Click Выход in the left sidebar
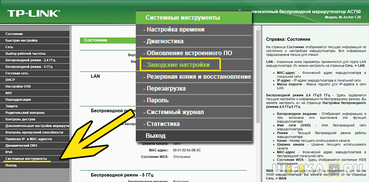Viewport: 369px width, 182px height. click(x=35, y=165)
